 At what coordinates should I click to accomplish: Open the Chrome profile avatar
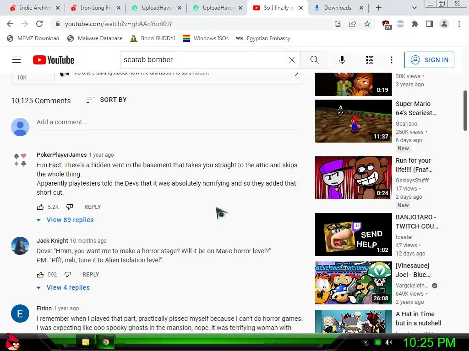pyautogui.click(x=444, y=24)
